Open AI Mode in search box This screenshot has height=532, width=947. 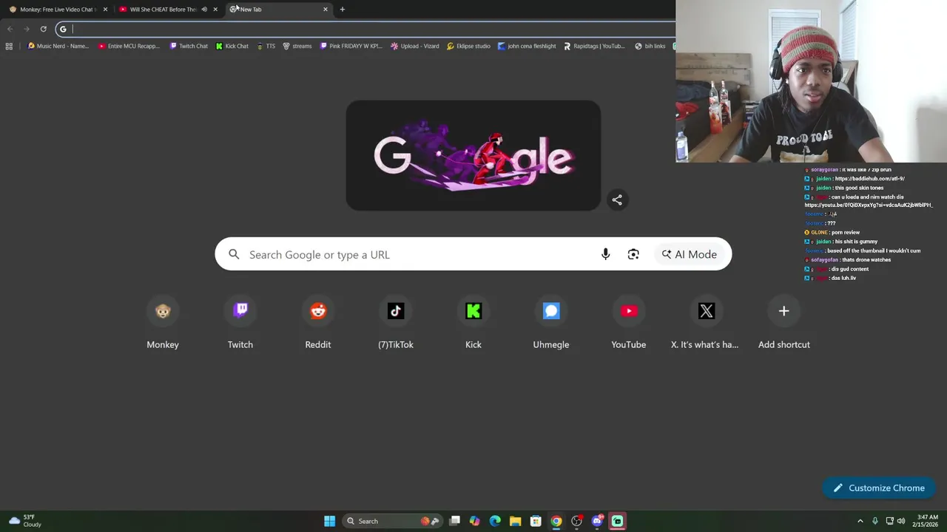[x=689, y=254]
